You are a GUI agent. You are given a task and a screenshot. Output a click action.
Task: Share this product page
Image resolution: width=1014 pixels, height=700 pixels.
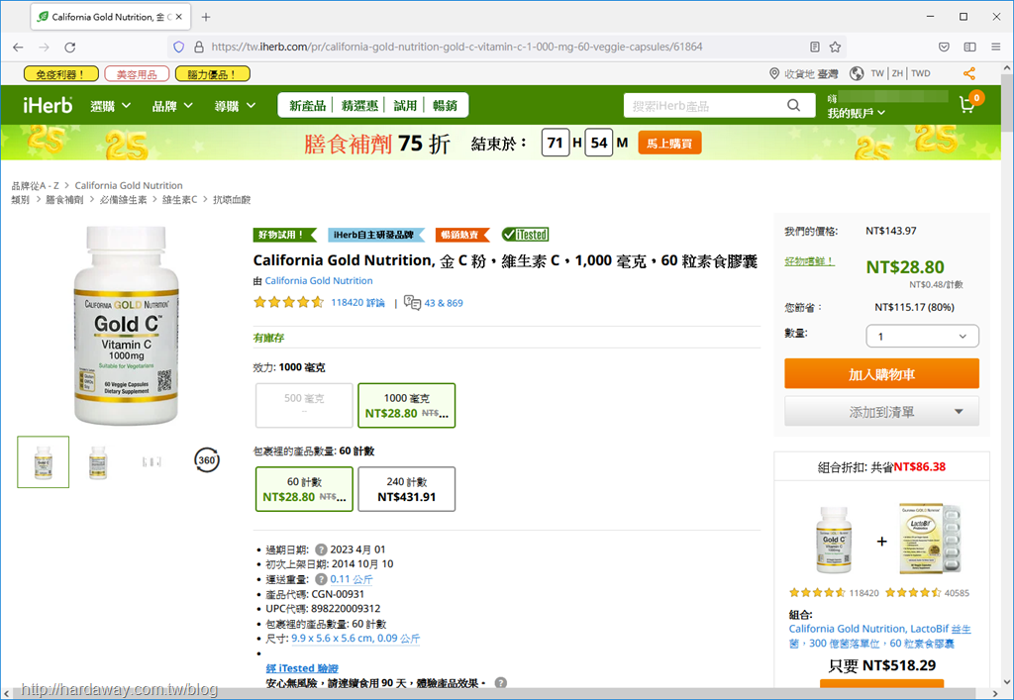coord(968,73)
